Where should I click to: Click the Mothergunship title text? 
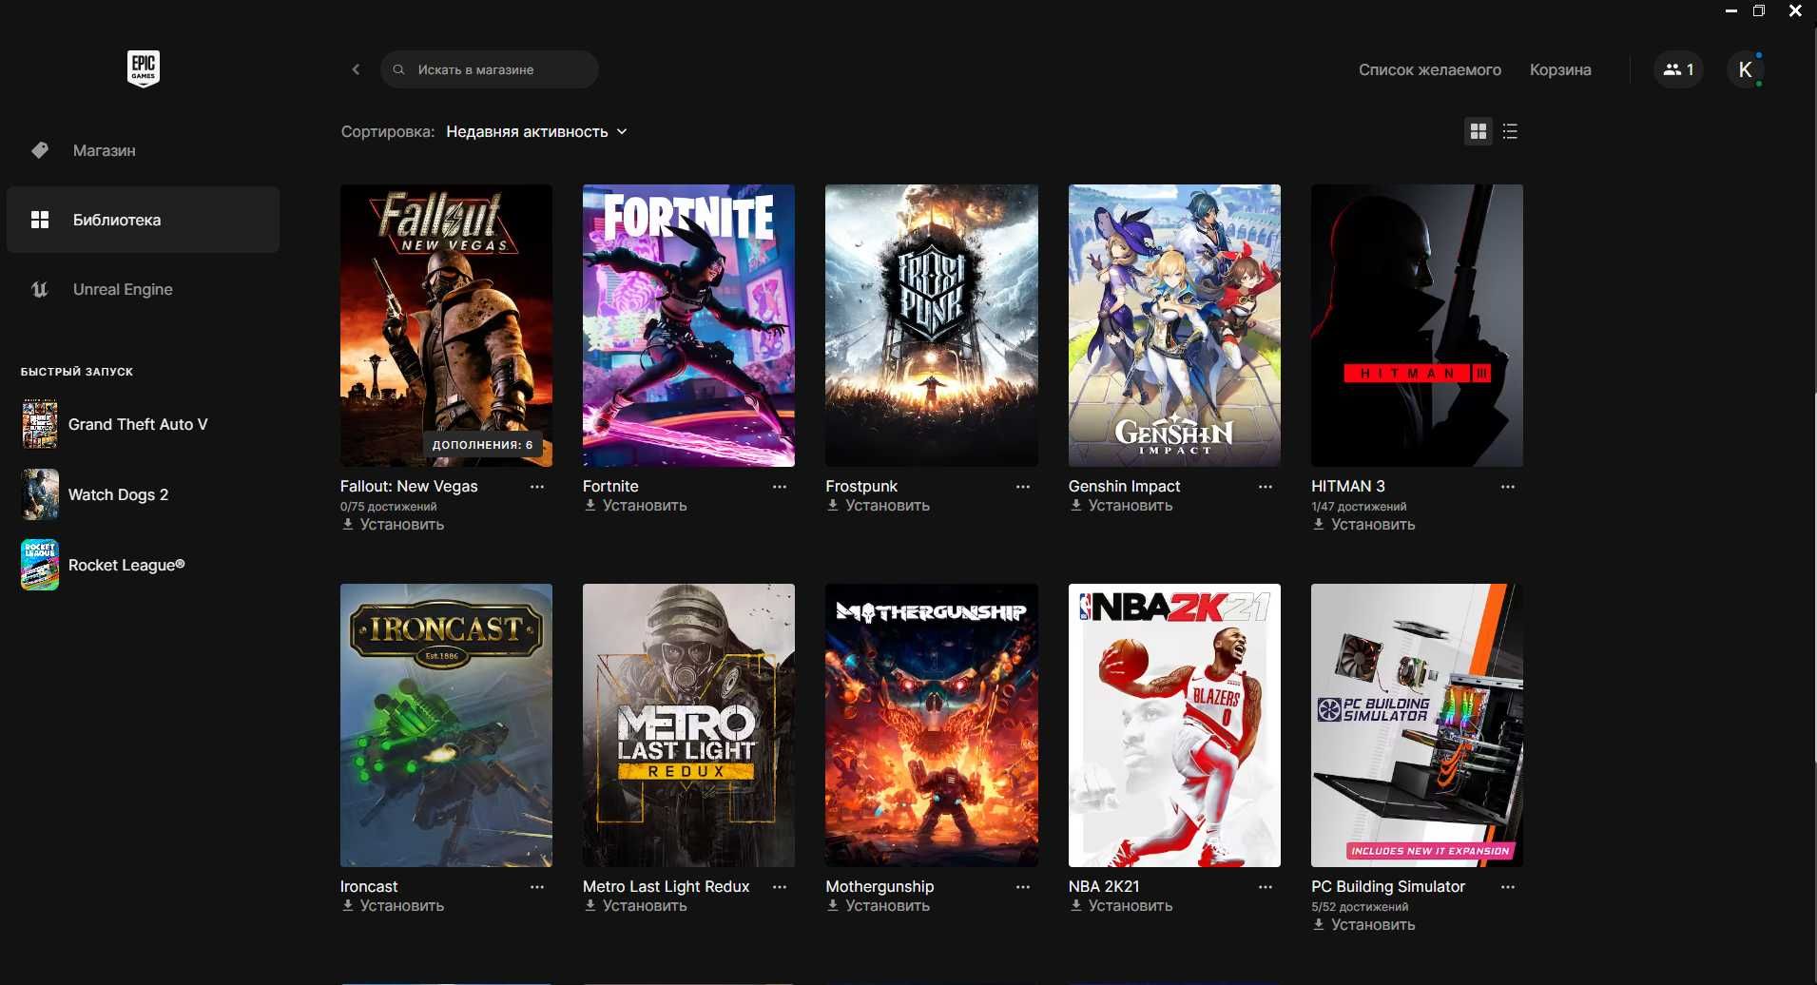(x=880, y=886)
